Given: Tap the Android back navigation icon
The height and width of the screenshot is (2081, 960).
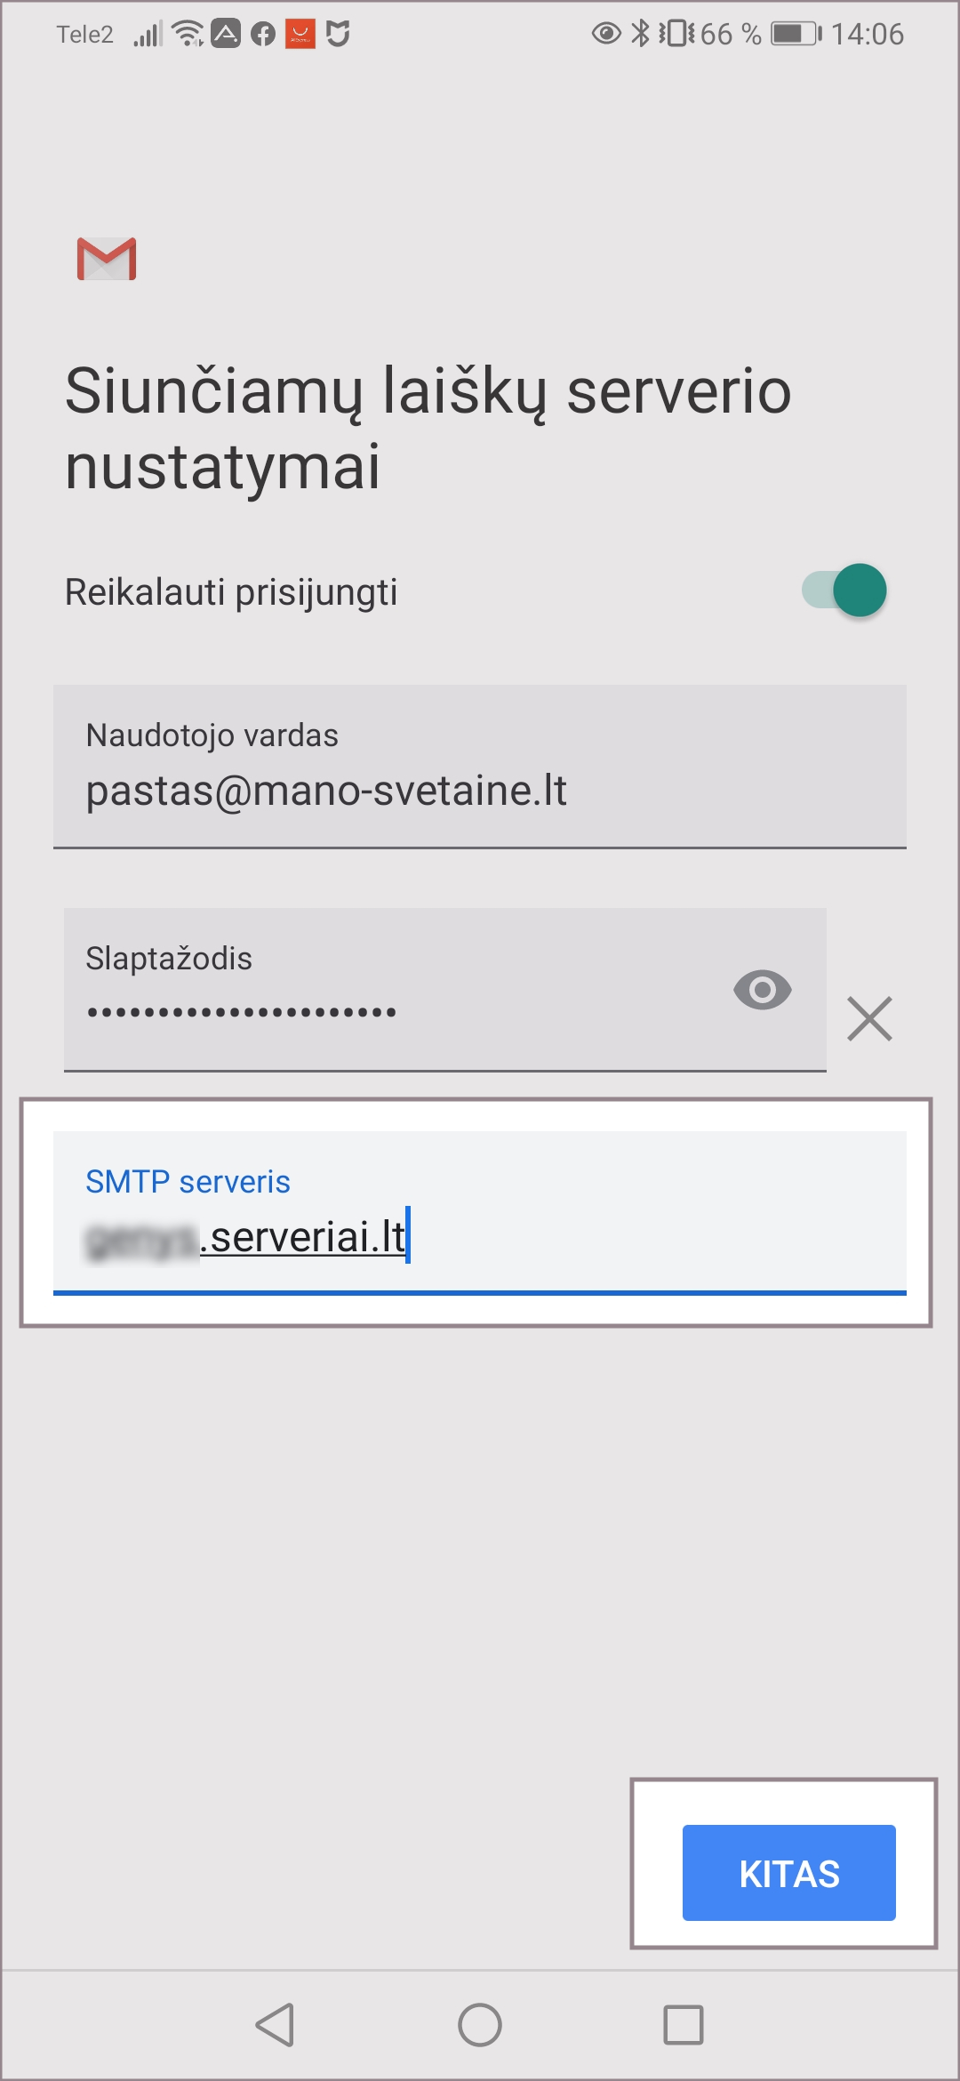Looking at the screenshot, I should [276, 2025].
